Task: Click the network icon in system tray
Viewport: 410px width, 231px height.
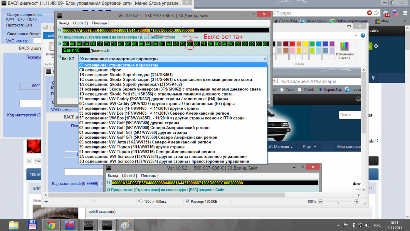Action: point(359,225)
